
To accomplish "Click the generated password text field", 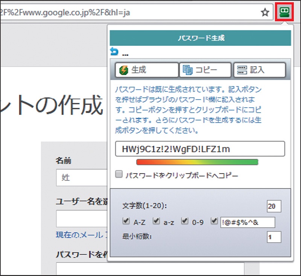I will pyautogui.click(x=200, y=149).
